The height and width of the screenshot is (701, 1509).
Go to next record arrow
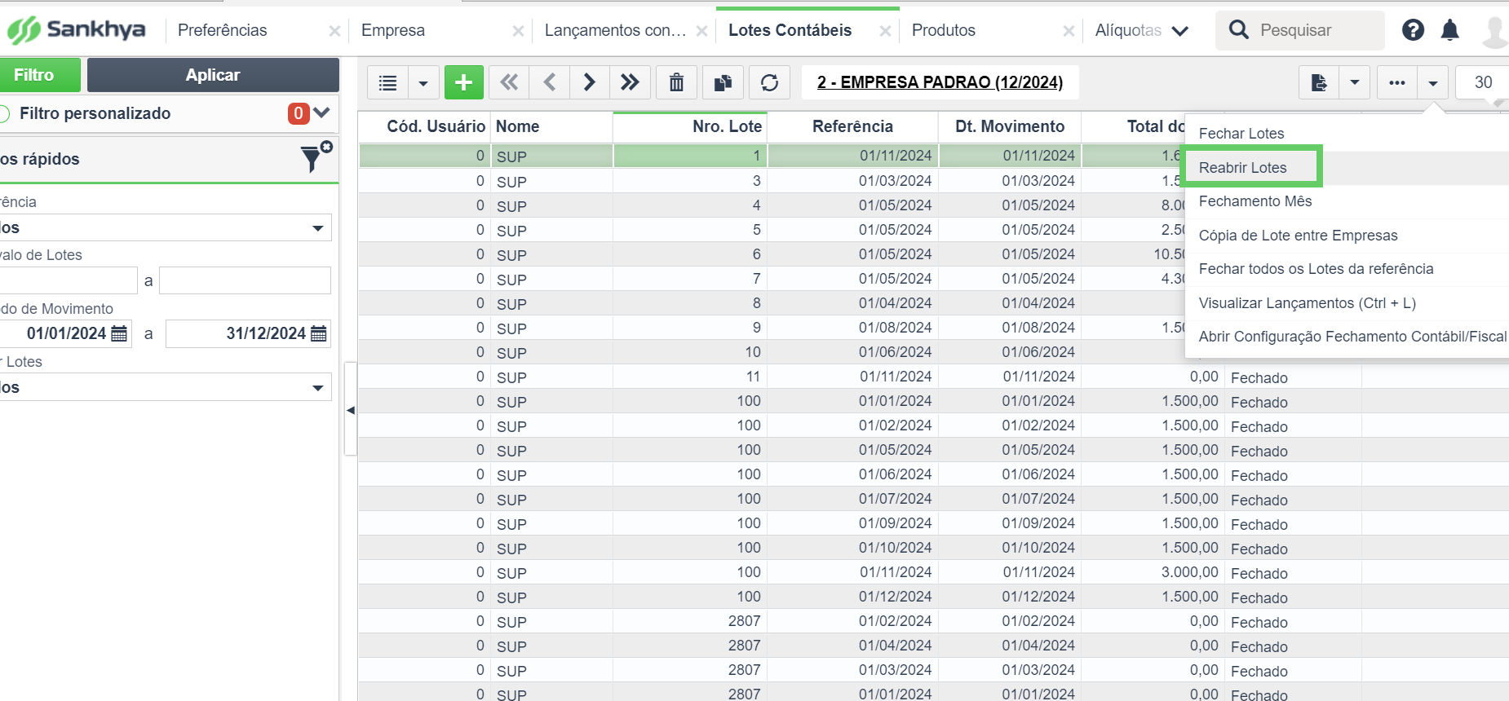pos(589,82)
